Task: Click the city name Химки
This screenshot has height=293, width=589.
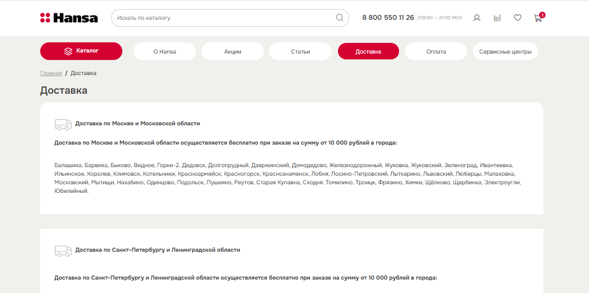Action: pos(415,182)
